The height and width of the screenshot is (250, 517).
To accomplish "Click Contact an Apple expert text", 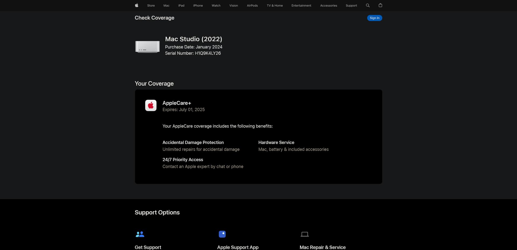I will click(x=203, y=167).
